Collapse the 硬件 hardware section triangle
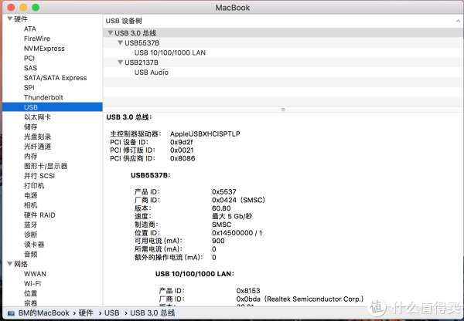This screenshot has width=464, height=321. tap(10, 19)
